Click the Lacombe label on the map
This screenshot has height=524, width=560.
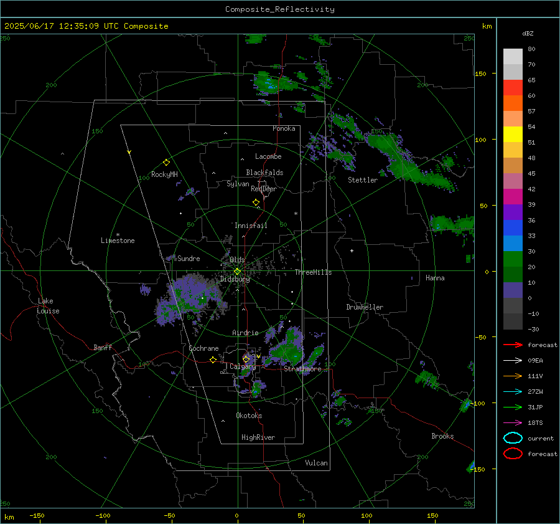point(268,156)
